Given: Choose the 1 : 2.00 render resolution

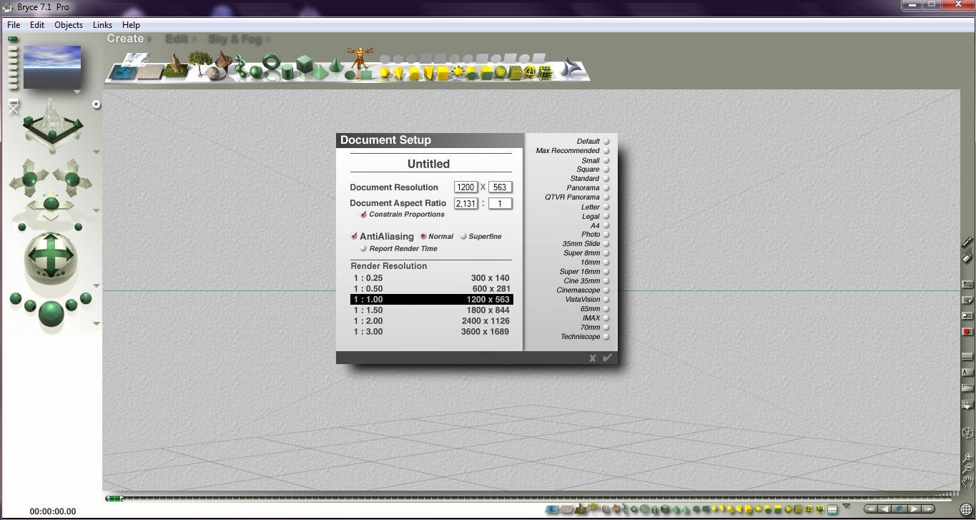Looking at the screenshot, I should tap(432, 321).
